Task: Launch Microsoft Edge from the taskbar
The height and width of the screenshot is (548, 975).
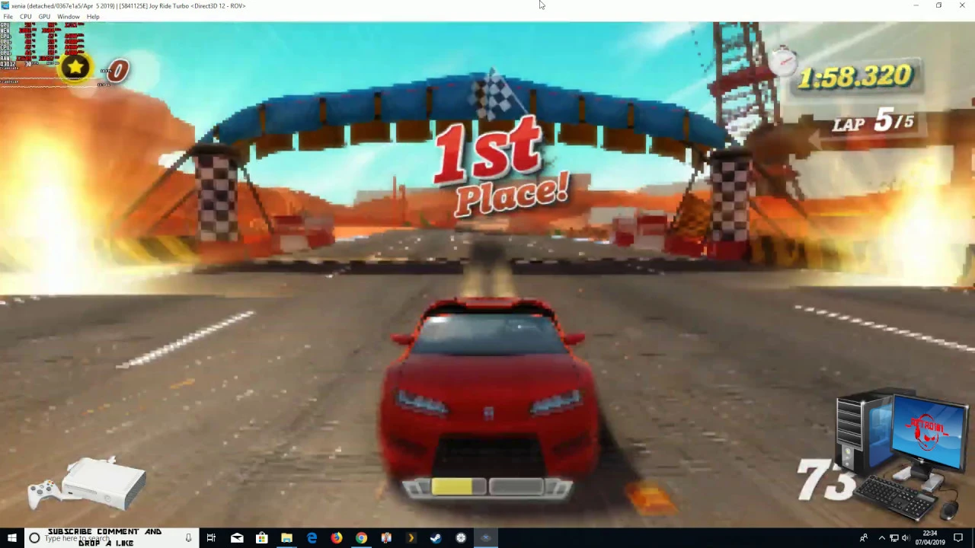Action: [x=312, y=538]
